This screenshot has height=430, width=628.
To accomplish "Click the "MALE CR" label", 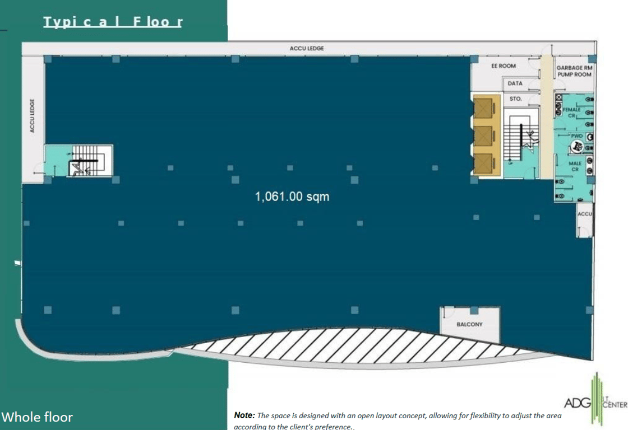I will pos(575,166).
